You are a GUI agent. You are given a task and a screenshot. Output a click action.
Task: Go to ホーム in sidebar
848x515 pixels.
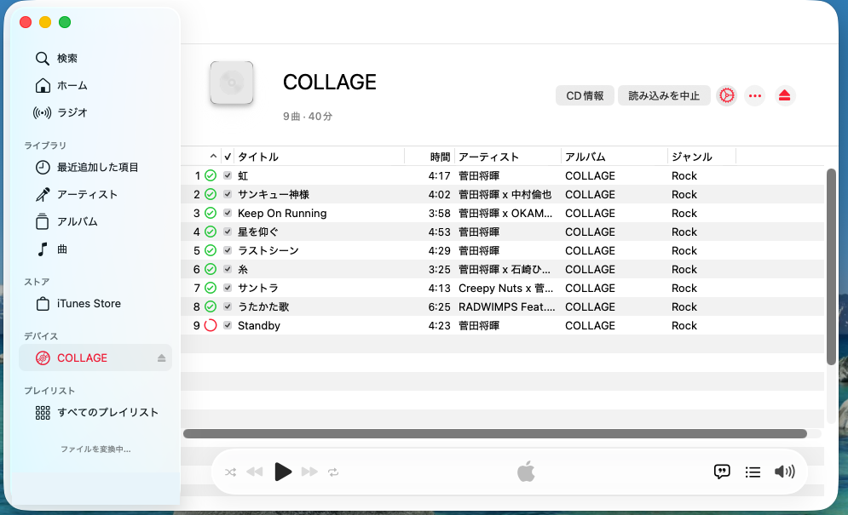61,85
